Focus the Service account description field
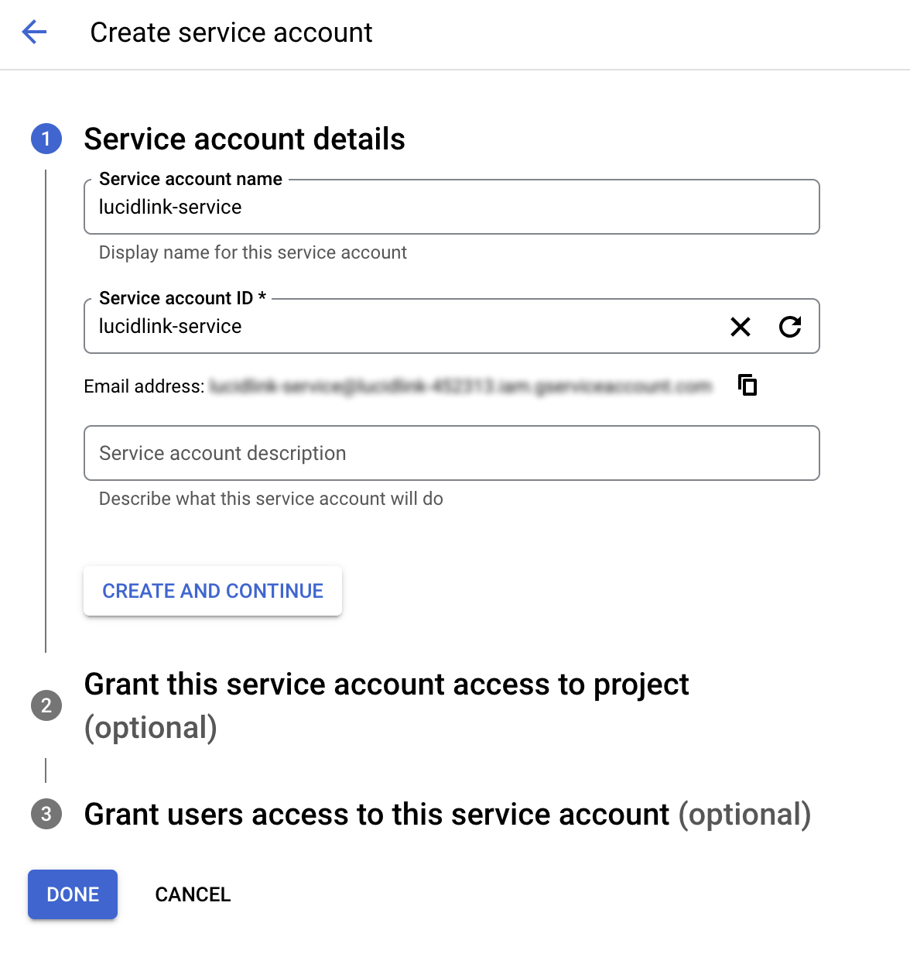Image resolution: width=910 pixels, height=954 pixels. [x=452, y=453]
